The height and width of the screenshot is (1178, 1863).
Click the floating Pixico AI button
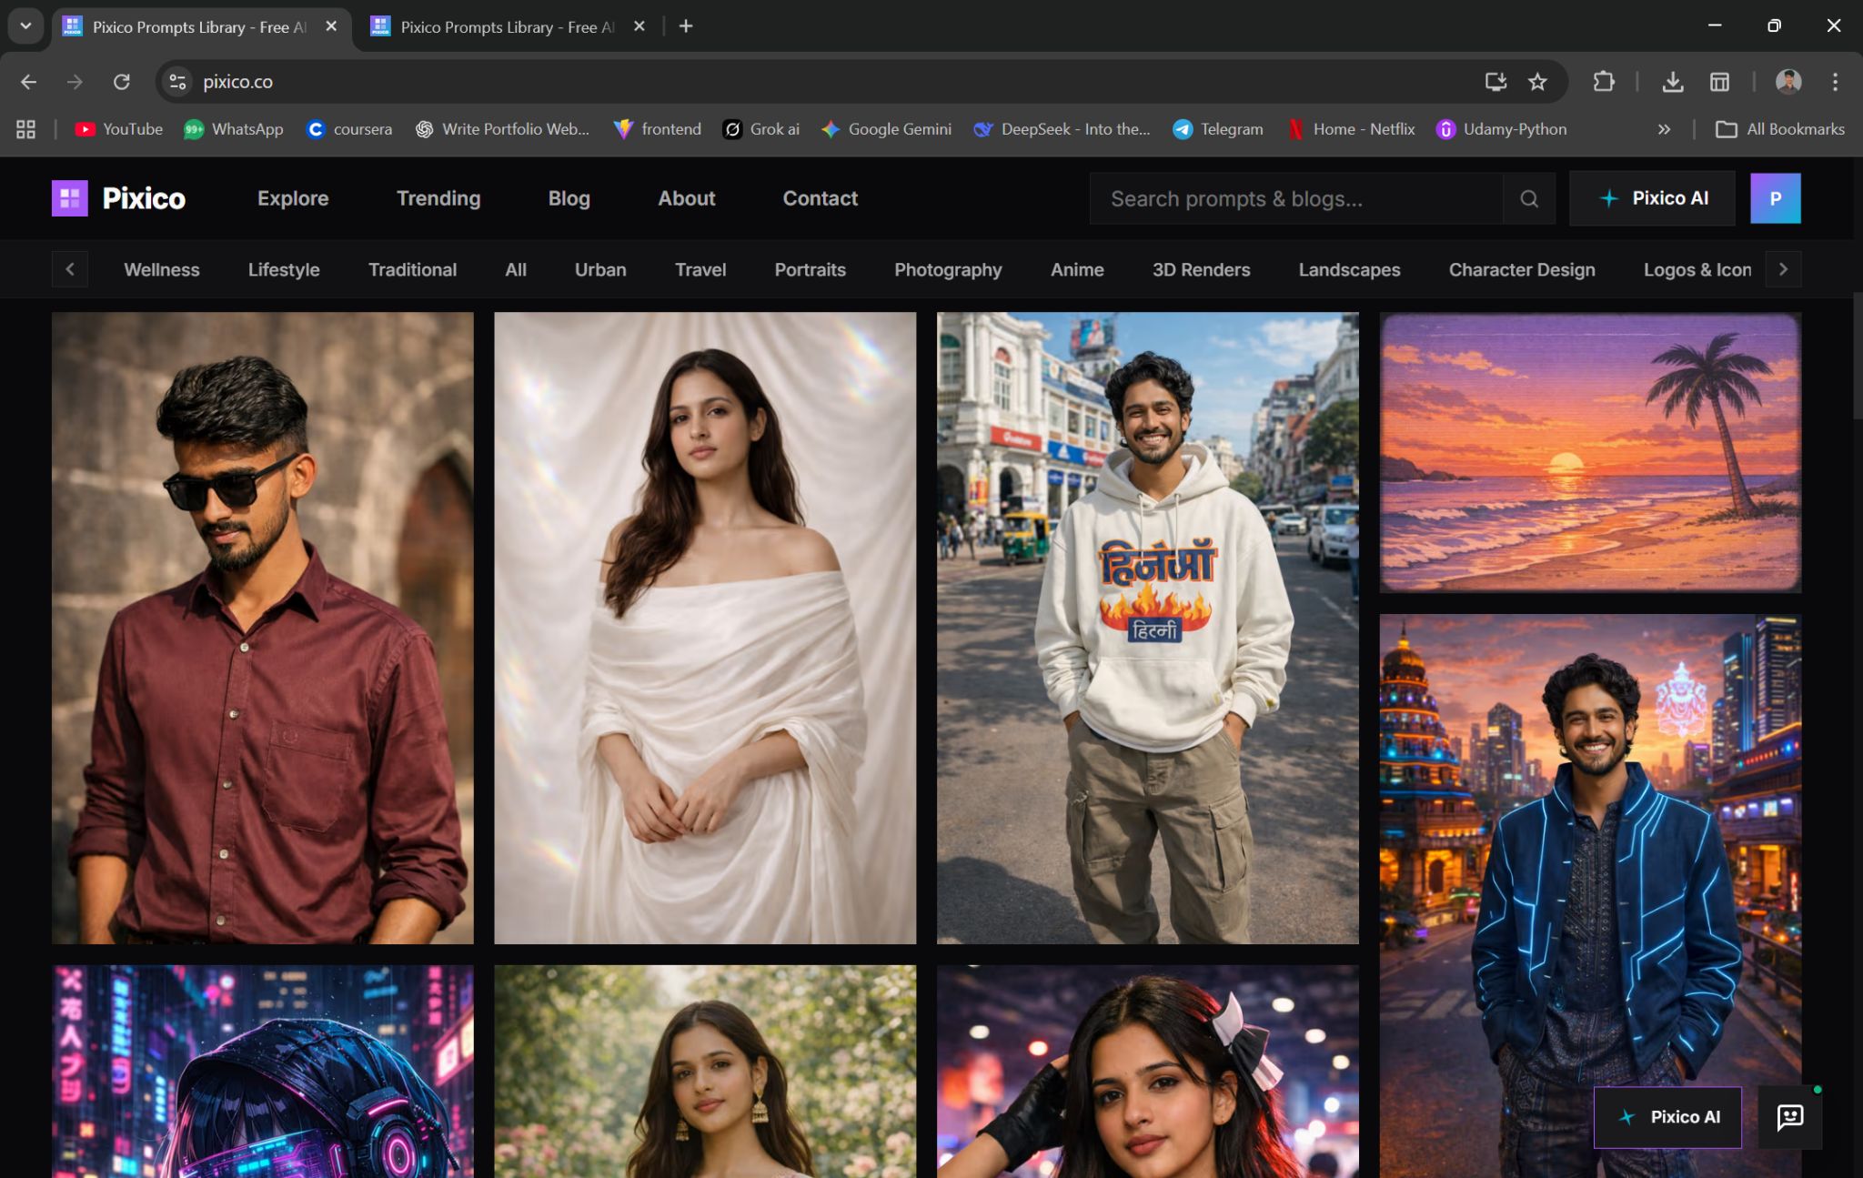[x=1667, y=1117]
